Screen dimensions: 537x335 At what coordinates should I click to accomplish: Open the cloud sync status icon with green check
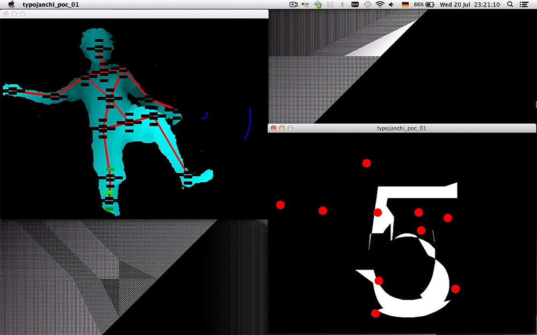(318, 4)
